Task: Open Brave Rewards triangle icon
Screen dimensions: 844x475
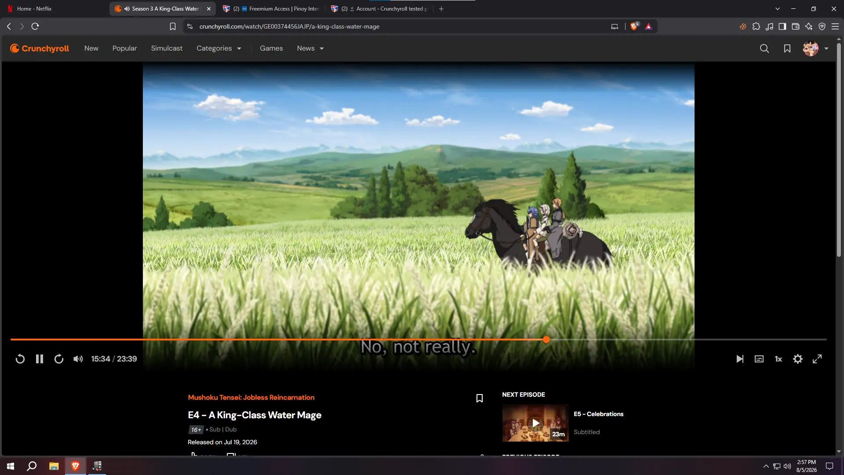Action: [648, 26]
